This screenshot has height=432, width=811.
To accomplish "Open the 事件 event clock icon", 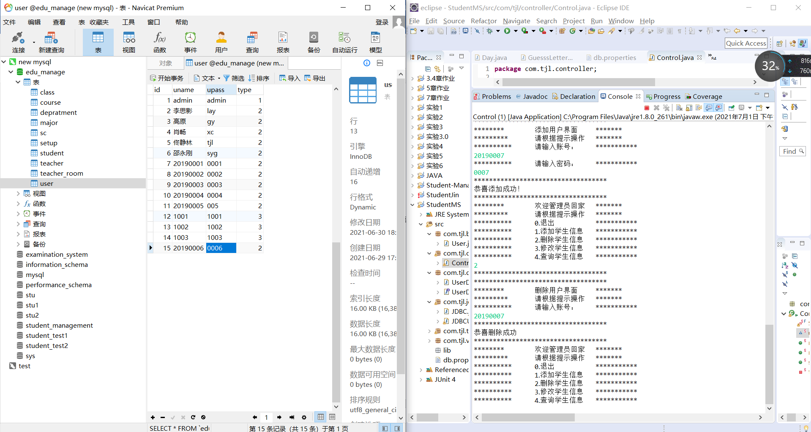I will click(191, 42).
